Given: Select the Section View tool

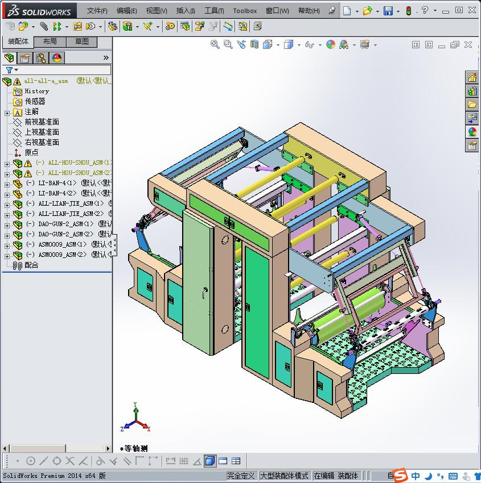Looking at the screenshot, I should tap(254, 45).
